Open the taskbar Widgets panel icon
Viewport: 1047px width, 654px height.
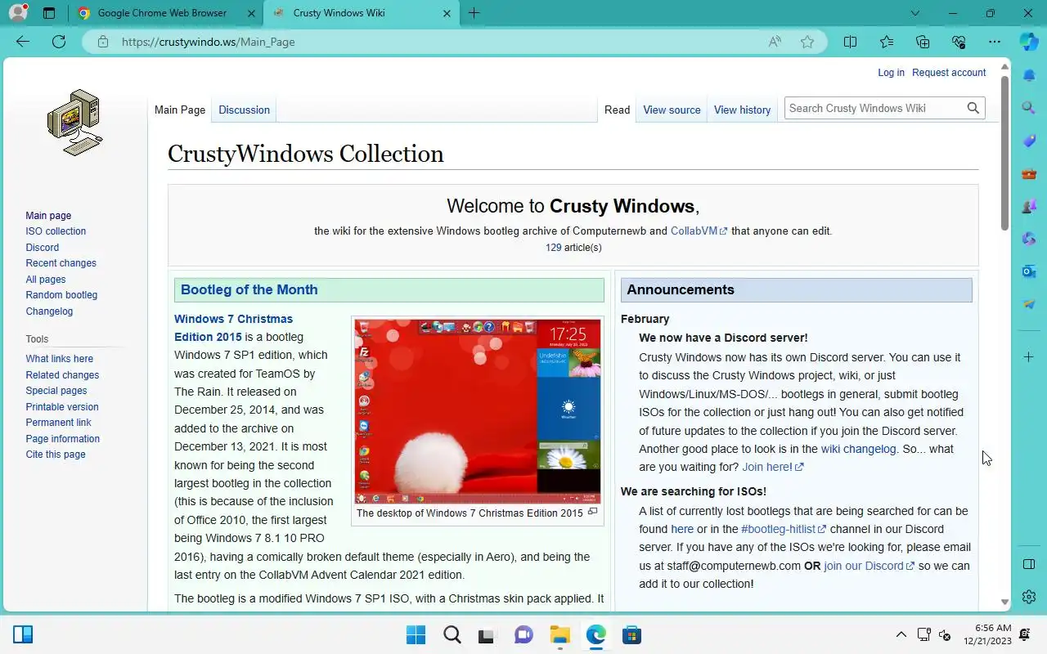point(23,635)
